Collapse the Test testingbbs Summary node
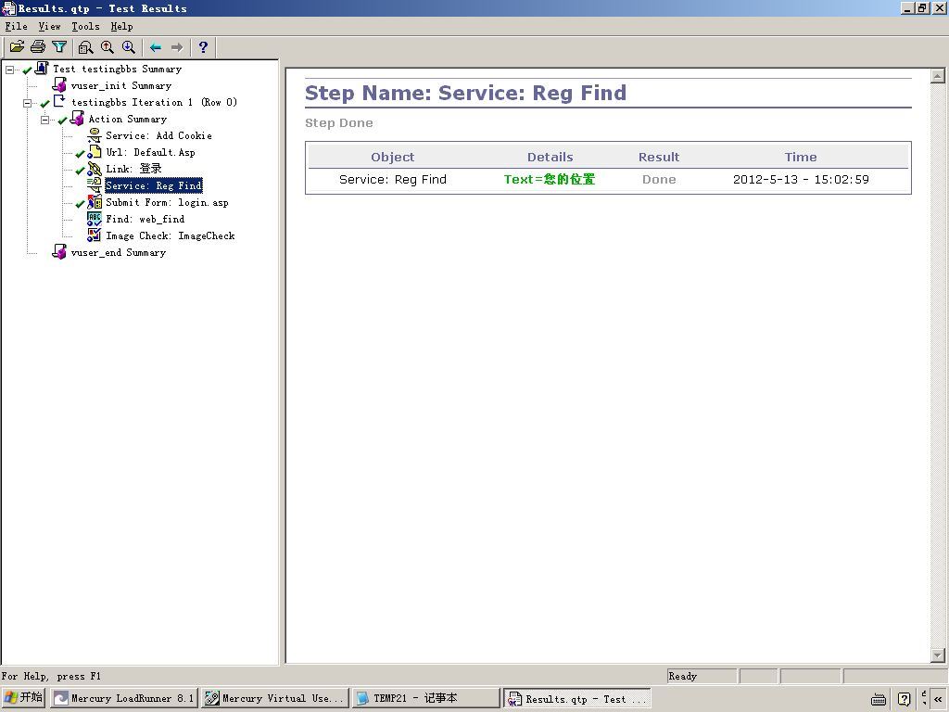Screen dimensions: 949x712 [x=9, y=70]
